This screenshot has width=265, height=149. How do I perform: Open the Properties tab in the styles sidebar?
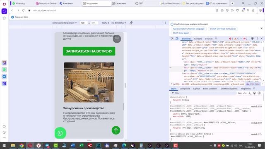246,89
